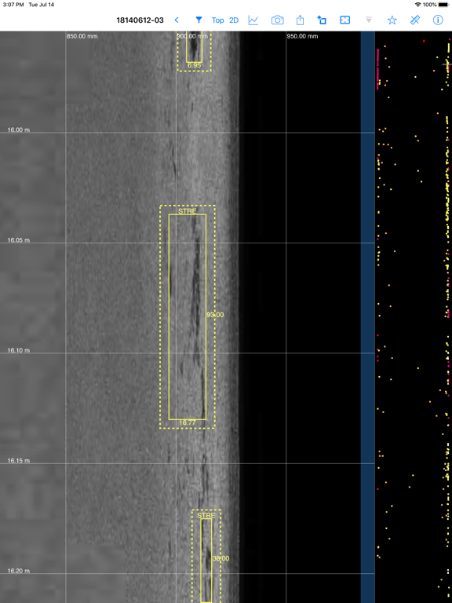Open the ruler measurement tool
Screen dimensions: 452x603
(x=415, y=20)
